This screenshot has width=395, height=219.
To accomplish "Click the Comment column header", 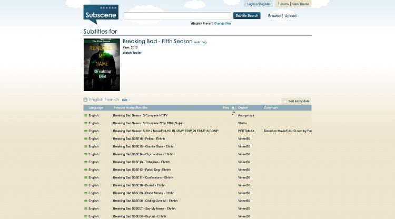I will (271, 108).
